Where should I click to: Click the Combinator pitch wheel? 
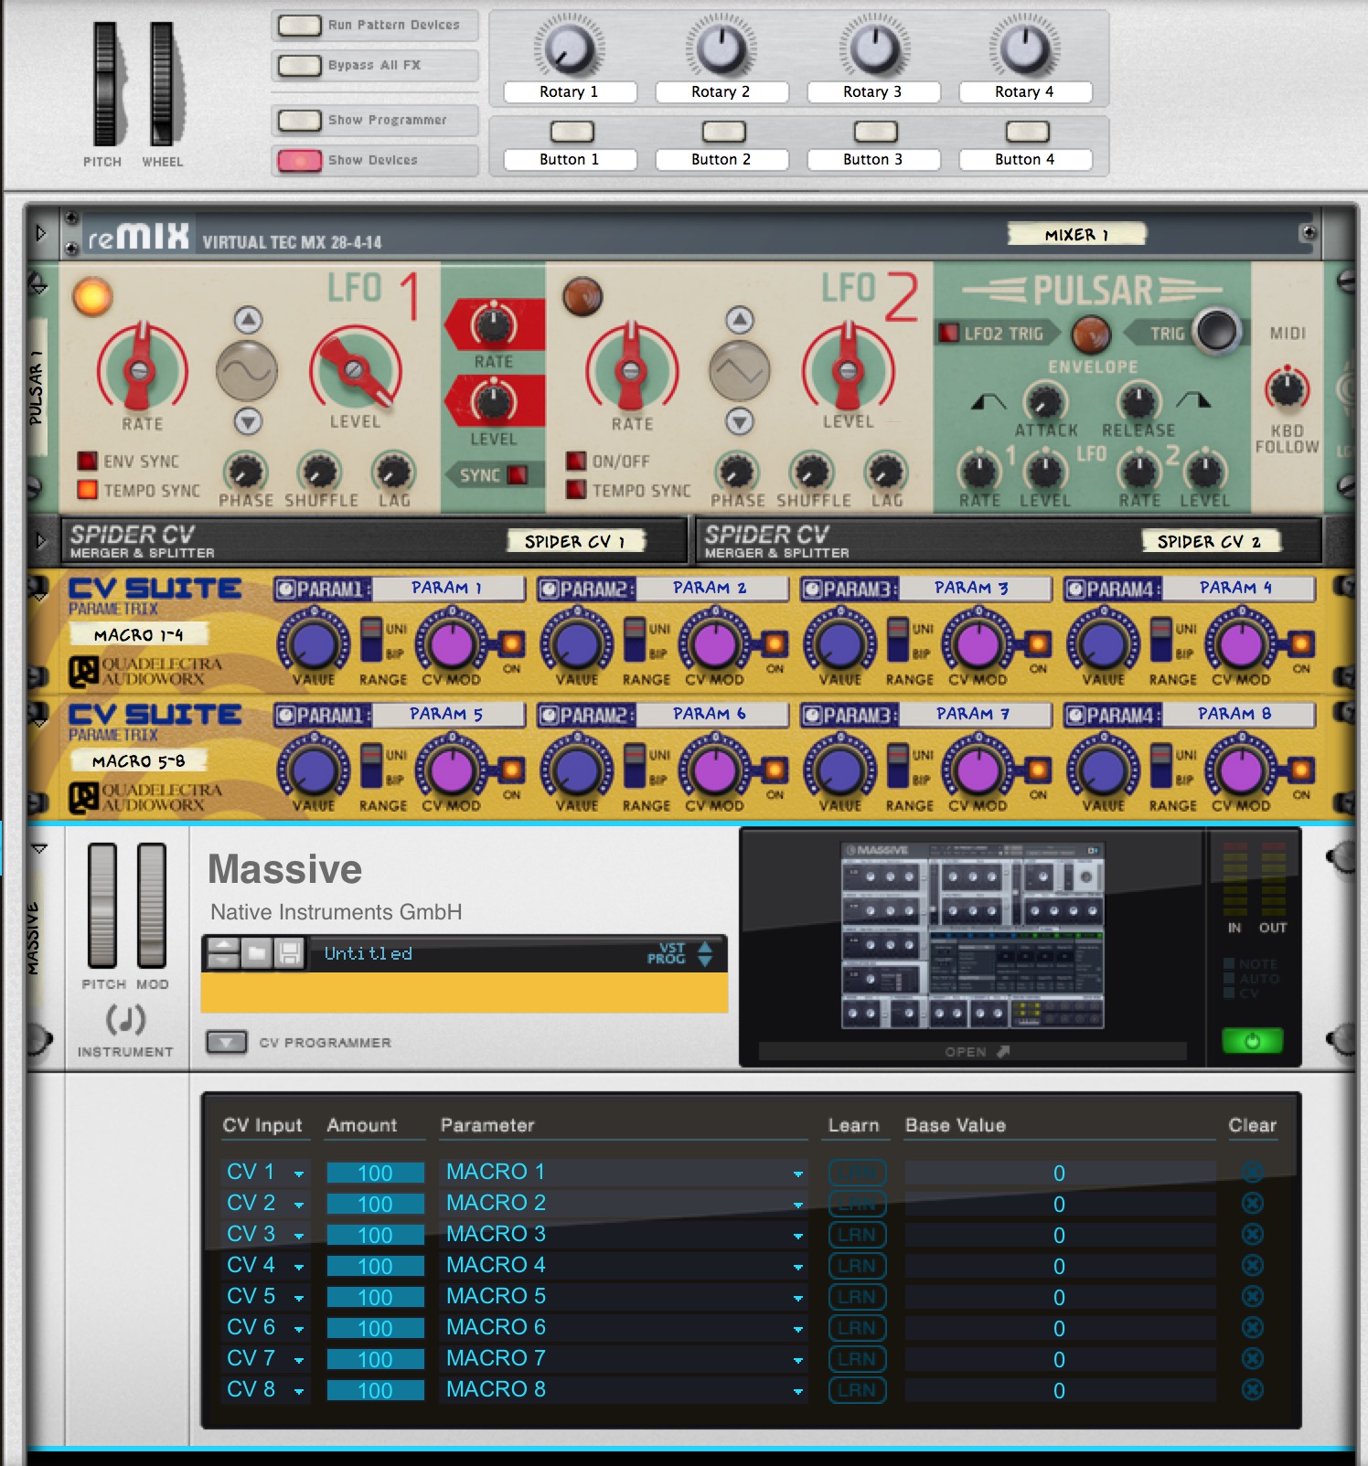(105, 84)
